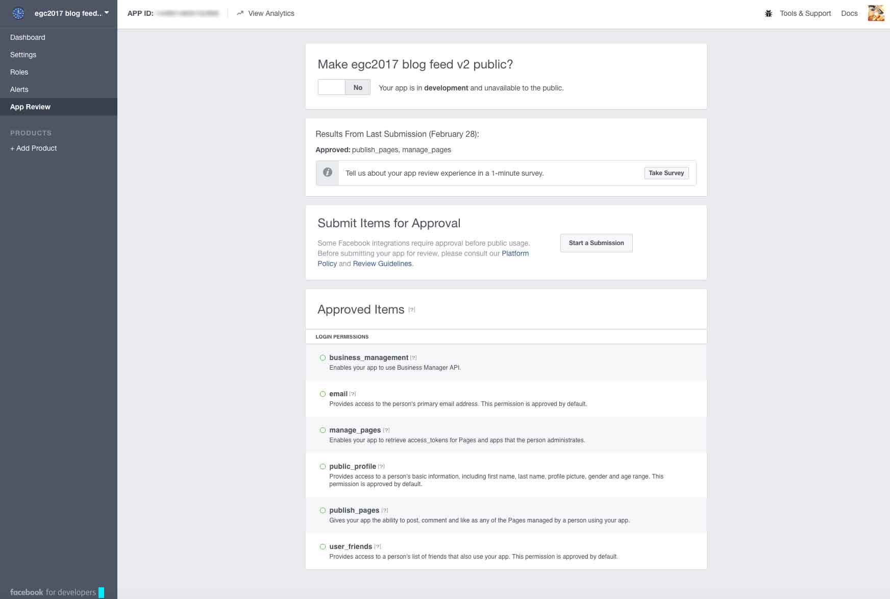
Task: Click help icon beside manage_pages
Action: (386, 430)
